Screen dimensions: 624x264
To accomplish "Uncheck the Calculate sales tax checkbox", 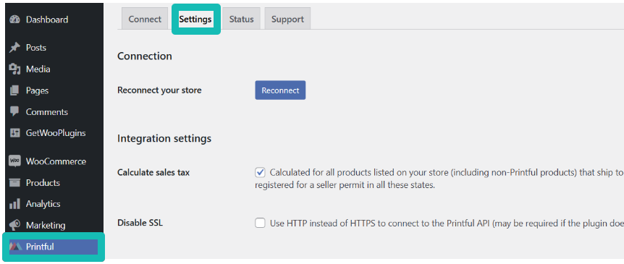I will pyautogui.click(x=261, y=173).
